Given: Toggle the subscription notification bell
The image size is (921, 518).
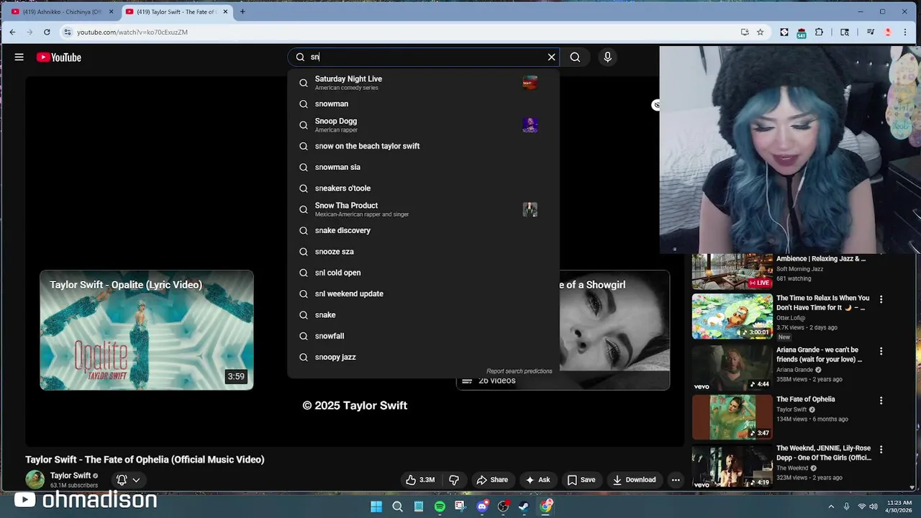Looking at the screenshot, I should (122, 480).
